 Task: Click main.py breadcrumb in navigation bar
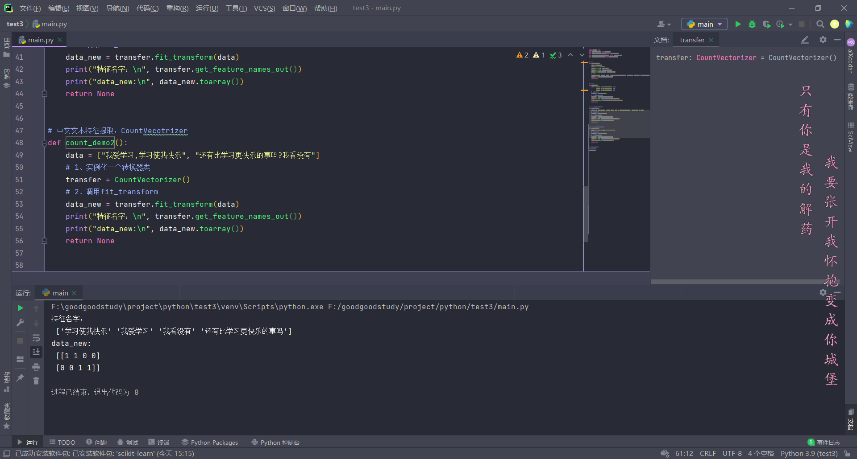click(50, 24)
